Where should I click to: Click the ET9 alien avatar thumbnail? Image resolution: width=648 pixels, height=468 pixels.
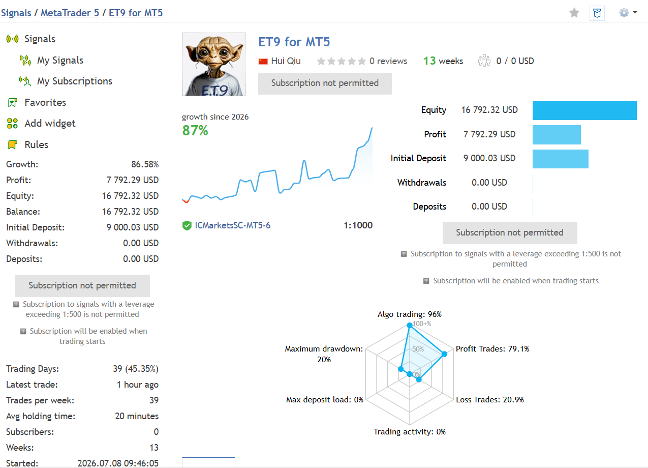tap(213, 65)
